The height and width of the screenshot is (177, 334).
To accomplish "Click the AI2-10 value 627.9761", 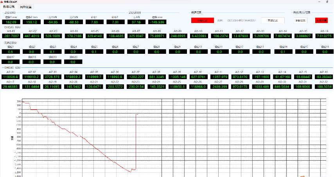I will [x=198, y=77].
